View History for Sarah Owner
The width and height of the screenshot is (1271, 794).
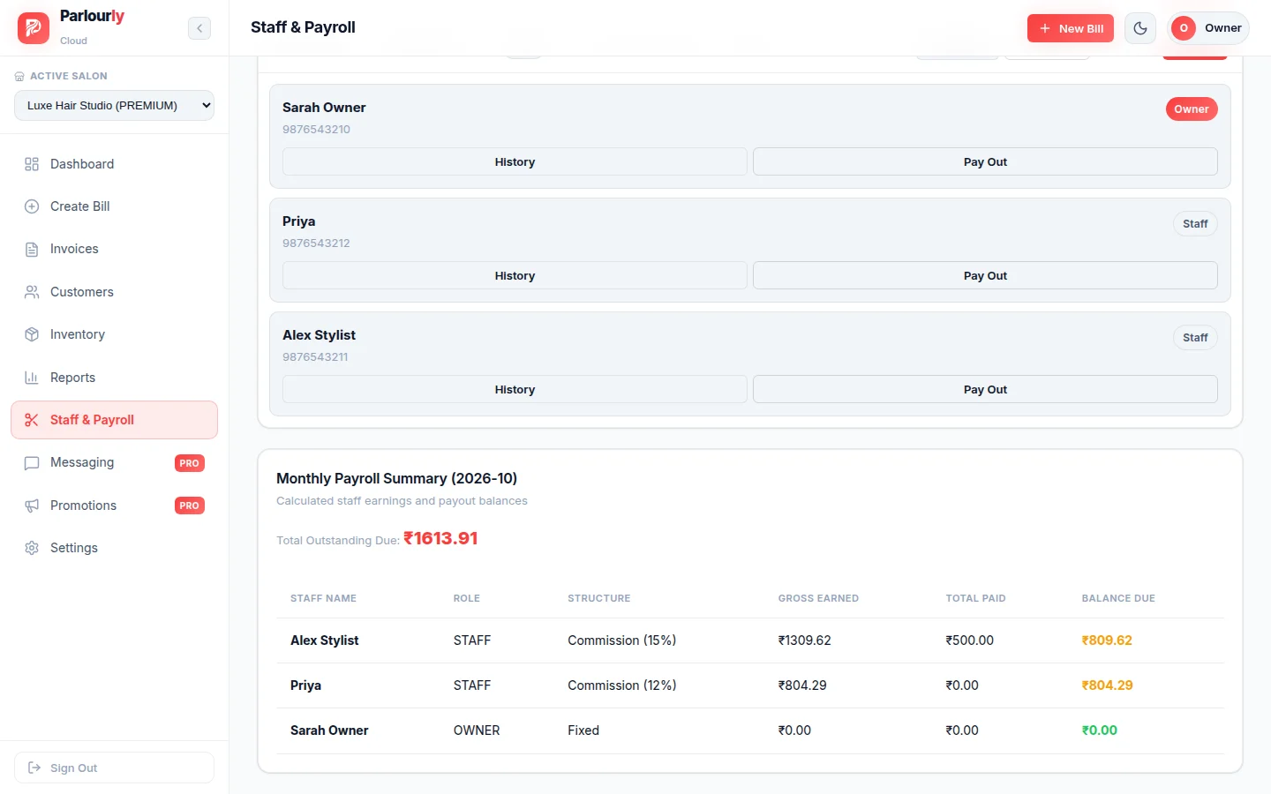click(x=515, y=161)
